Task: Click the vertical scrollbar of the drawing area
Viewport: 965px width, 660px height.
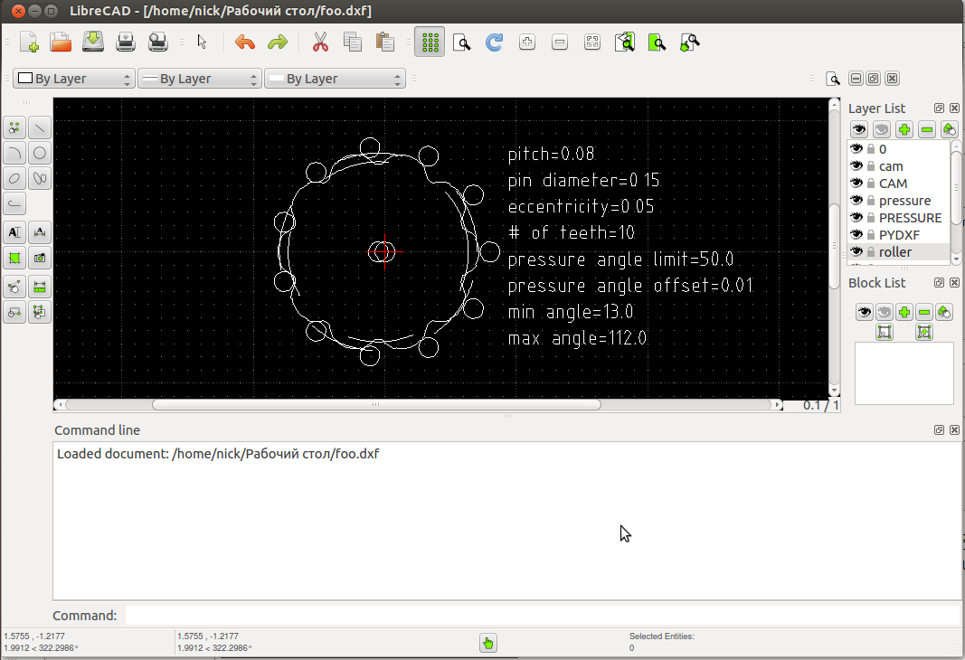Action: pos(834,247)
